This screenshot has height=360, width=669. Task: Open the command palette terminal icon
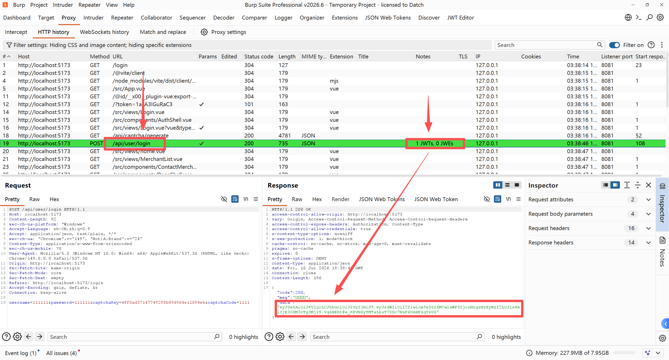[639, 17]
